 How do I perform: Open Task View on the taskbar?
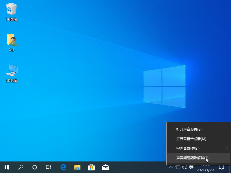point(48,167)
